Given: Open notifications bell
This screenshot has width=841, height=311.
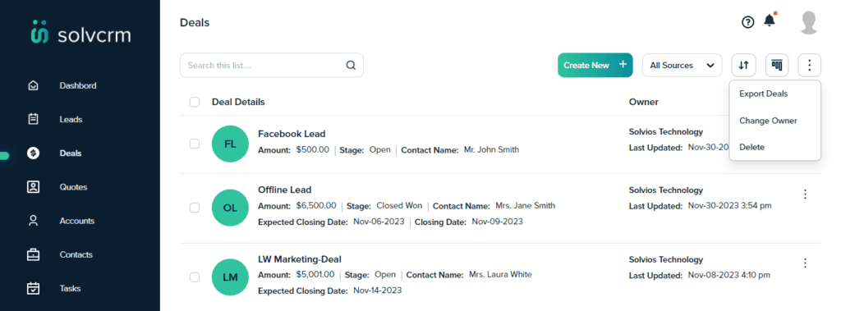Looking at the screenshot, I should (770, 21).
